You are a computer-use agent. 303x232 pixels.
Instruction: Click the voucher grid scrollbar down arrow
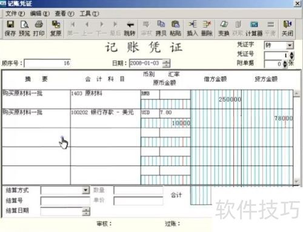pos(296,181)
